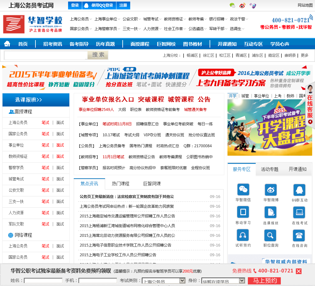Click the search text field
This screenshot has height=286, width=315.
pyautogui.click(x=46, y=55)
